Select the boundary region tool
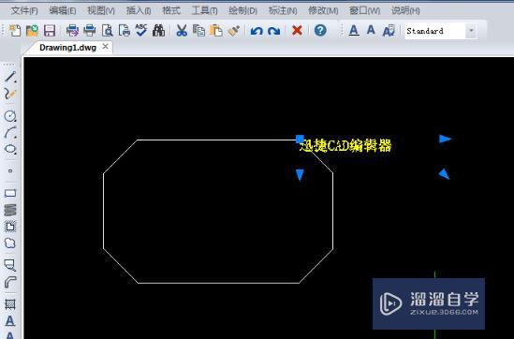514x339 pixels. [10, 227]
